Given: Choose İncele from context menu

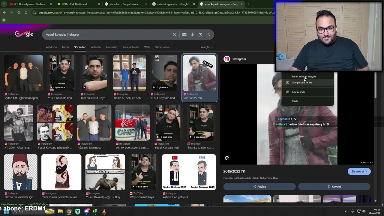Looking at the screenshot, I should (307, 101).
